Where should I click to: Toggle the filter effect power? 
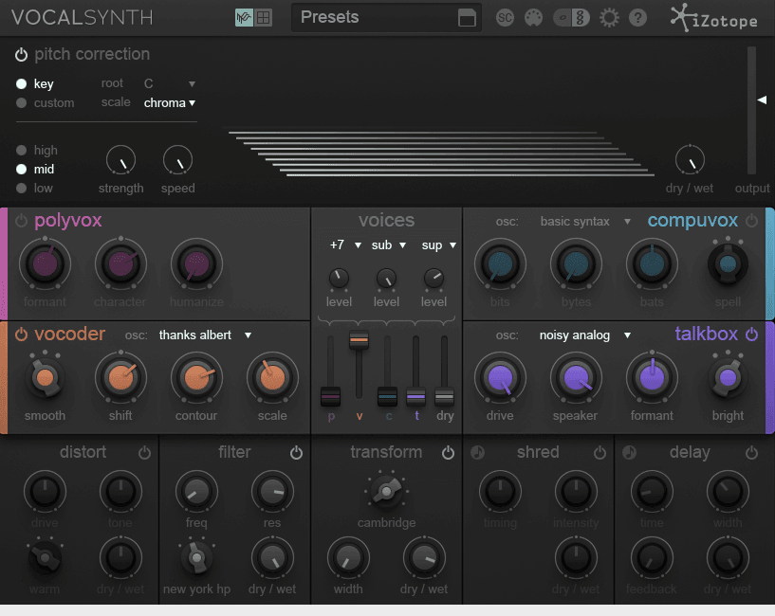click(296, 452)
